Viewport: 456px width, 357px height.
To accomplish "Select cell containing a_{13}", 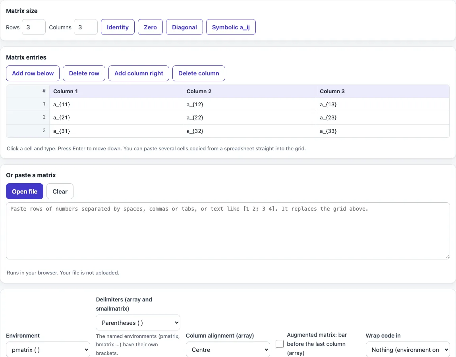I will (x=383, y=105).
